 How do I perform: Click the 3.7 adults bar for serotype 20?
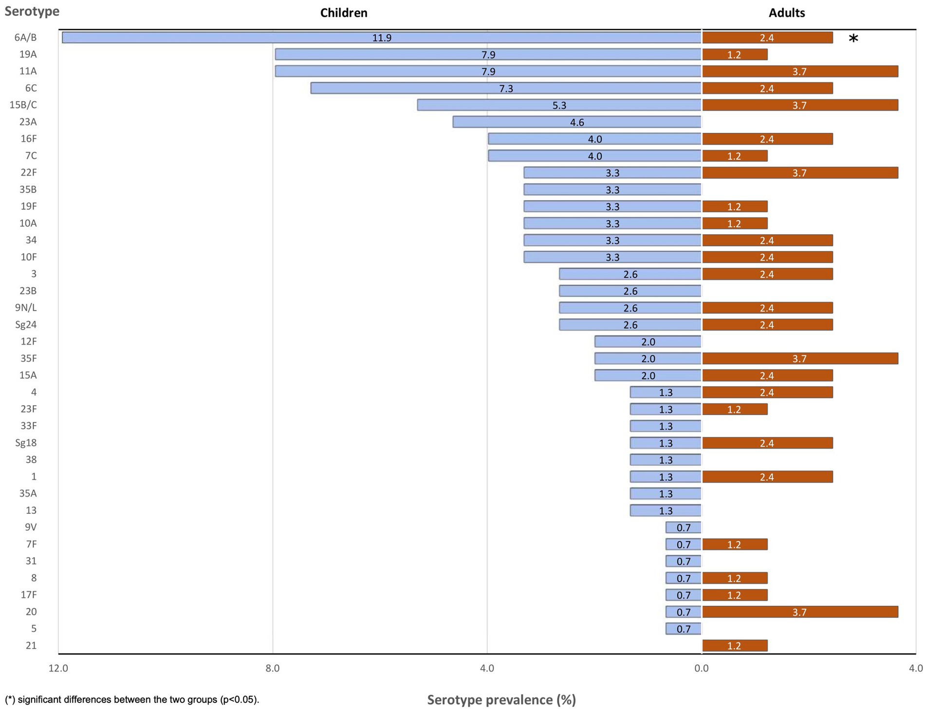point(800,611)
